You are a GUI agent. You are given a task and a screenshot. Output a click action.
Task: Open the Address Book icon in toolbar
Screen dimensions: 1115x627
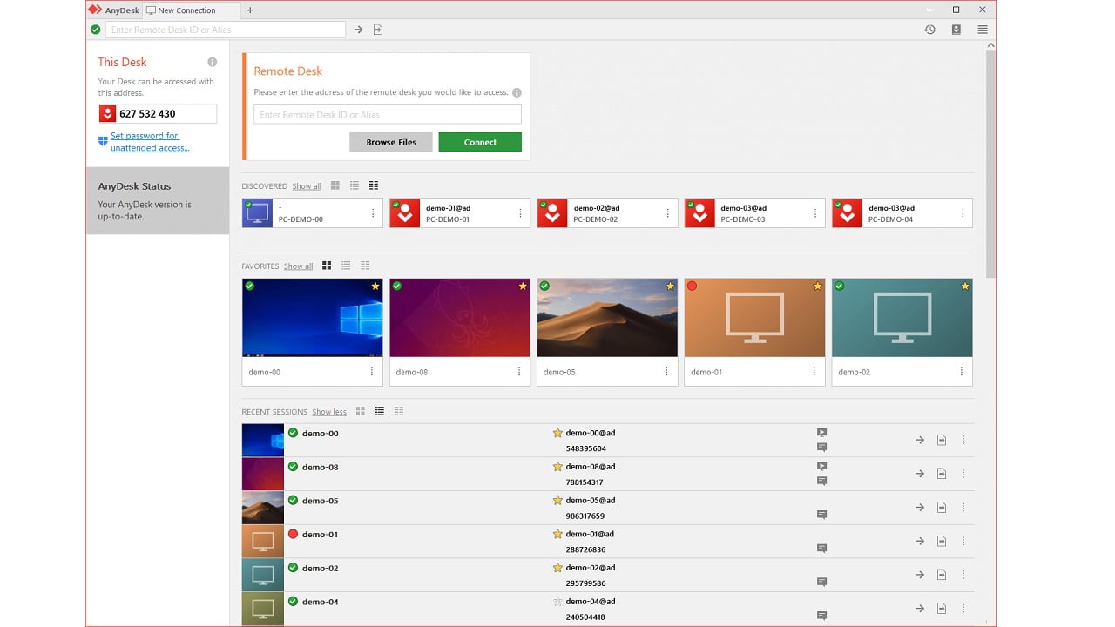coord(956,29)
